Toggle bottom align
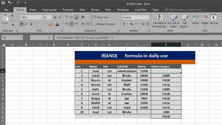This screenshot has width=222, height=125. tap(76, 17)
